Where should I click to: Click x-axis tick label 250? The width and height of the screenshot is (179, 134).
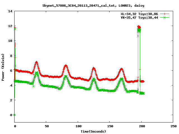pyautogui.click(x=173, y=126)
